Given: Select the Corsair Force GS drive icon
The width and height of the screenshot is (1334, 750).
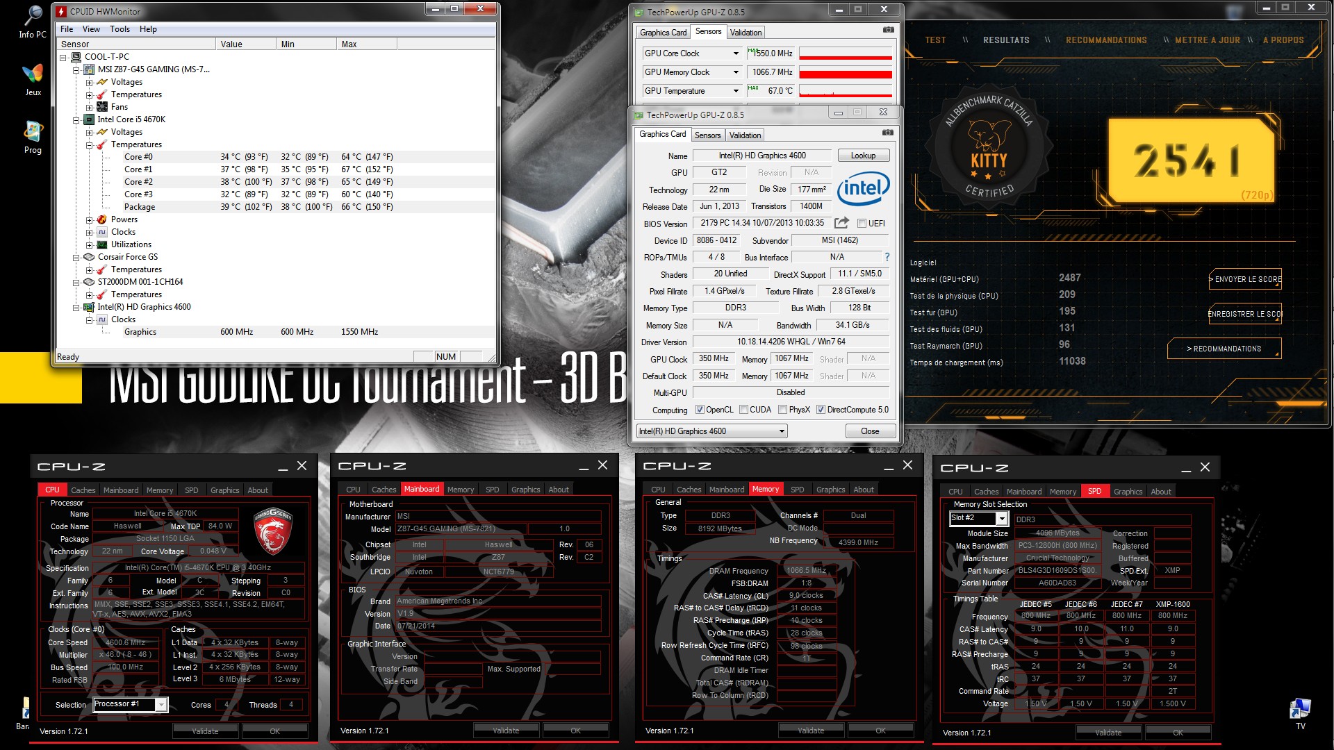Looking at the screenshot, I should point(89,257).
